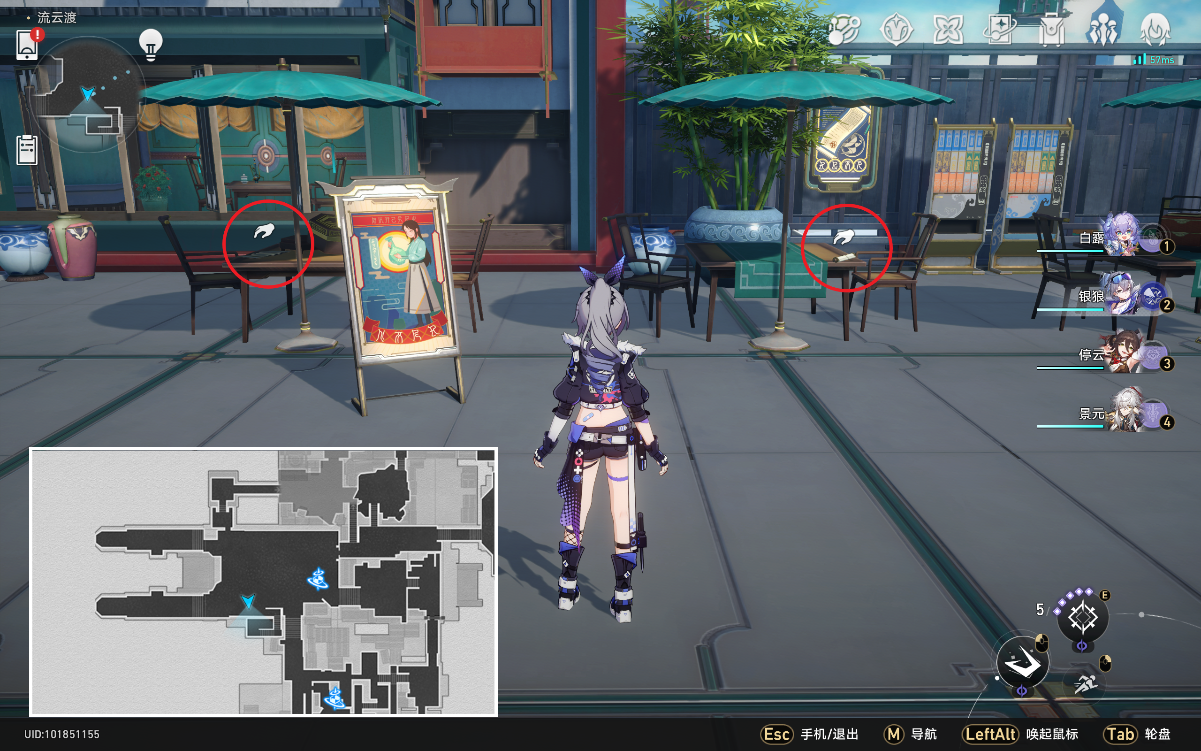Select party slot number 2 badge

tap(1167, 305)
